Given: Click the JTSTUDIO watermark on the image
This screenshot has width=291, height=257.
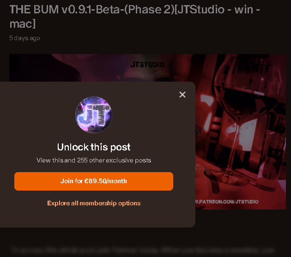Looking at the screenshot, I should pos(147,65).
